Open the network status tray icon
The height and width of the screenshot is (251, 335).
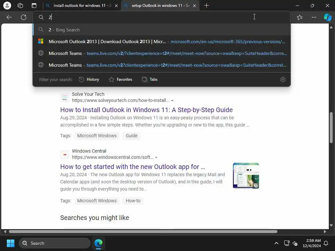click(x=287, y=243)
